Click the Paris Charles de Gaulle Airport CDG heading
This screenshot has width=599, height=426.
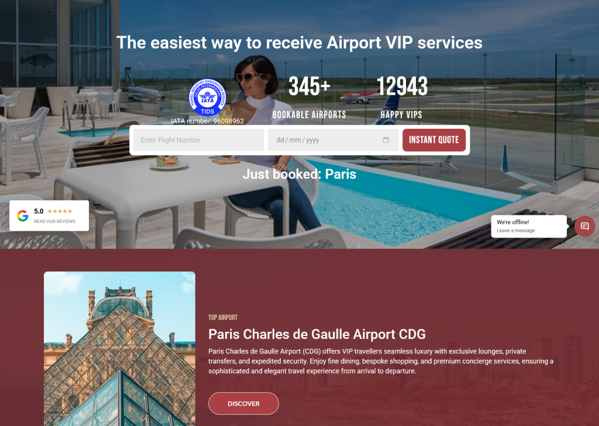point(316,334)
